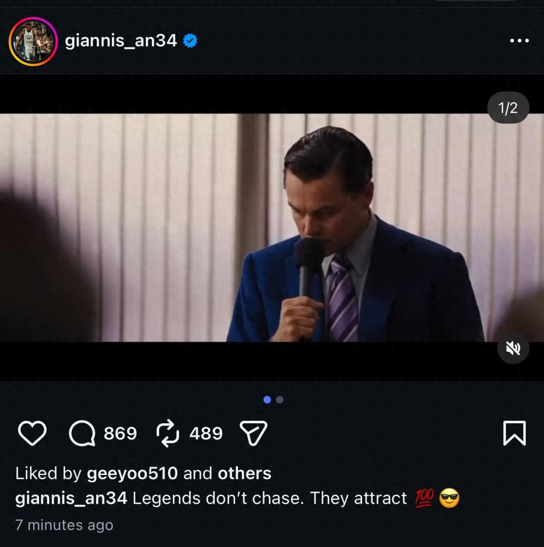Select the first blue carousel dot
The image size is (544, 547).
(267, 400)
